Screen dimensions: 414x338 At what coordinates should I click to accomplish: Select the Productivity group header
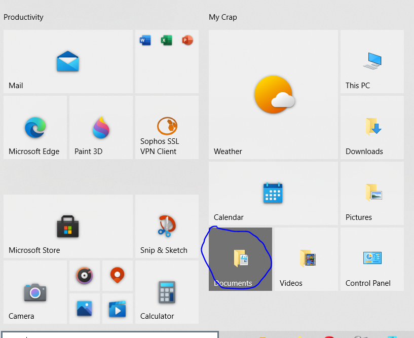[x=23, y=17]
